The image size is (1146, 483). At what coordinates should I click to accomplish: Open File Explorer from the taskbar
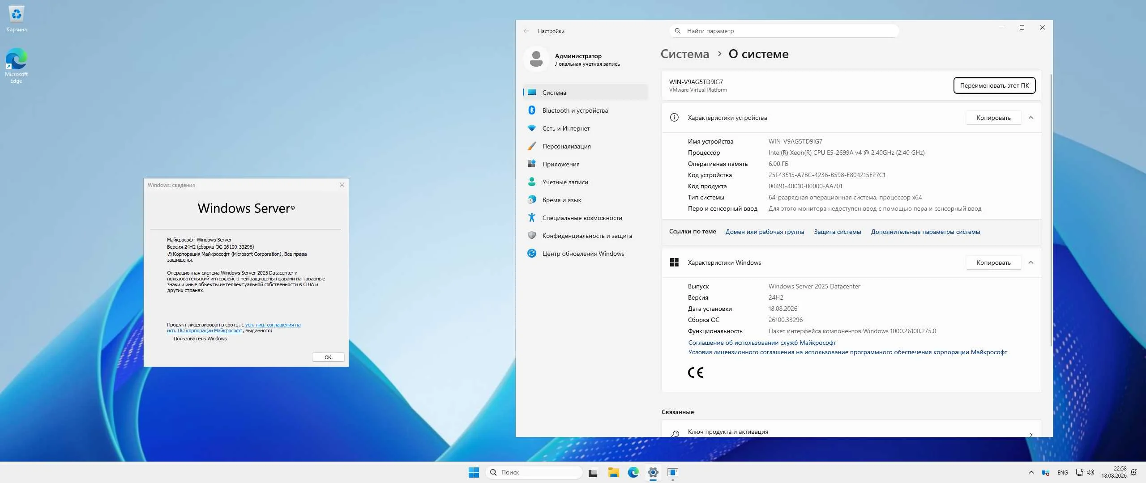coord(613,472)
